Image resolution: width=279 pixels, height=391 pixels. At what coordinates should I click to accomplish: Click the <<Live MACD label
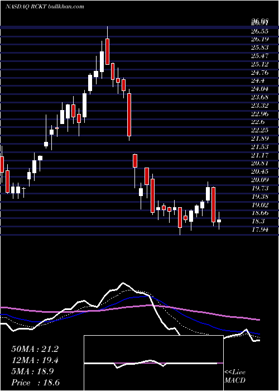click(x=235, y=376)
